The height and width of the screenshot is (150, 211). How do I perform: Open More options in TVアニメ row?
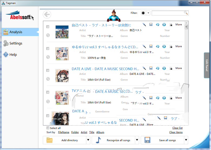(179, 98)
